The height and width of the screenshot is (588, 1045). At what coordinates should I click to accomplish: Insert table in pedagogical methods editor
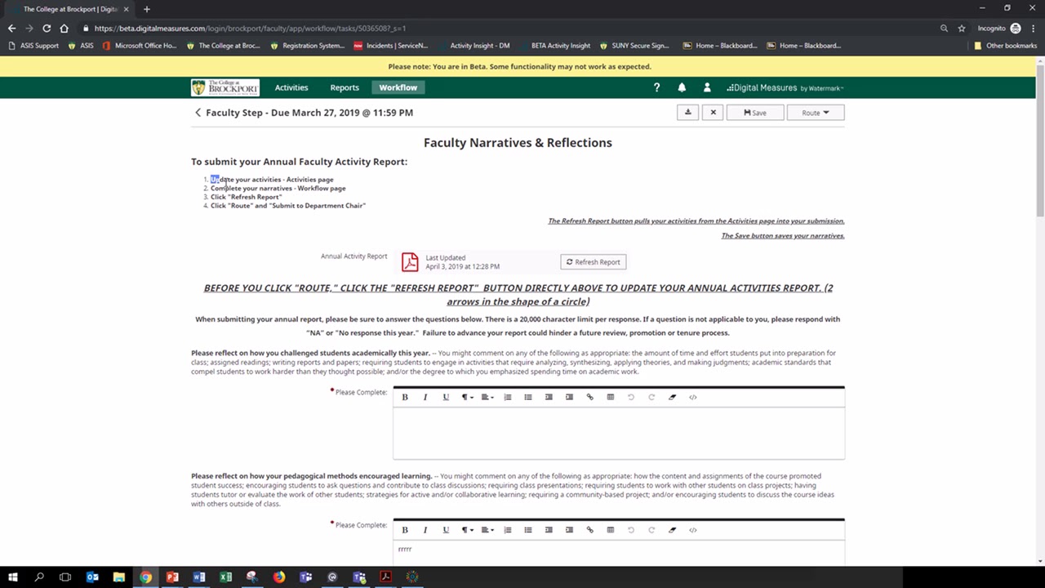coord(611,530)
